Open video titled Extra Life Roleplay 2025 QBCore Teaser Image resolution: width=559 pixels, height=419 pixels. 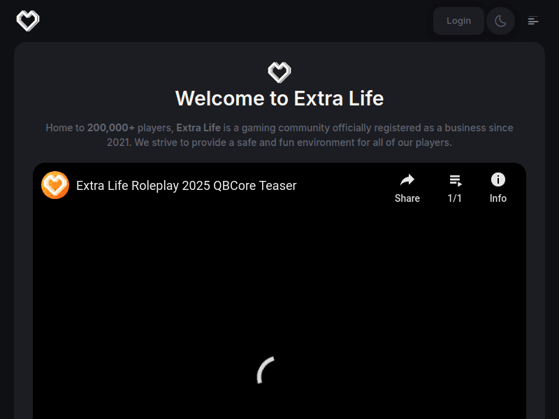186,185
